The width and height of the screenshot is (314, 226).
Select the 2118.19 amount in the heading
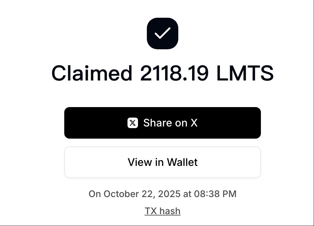point(174,73)
